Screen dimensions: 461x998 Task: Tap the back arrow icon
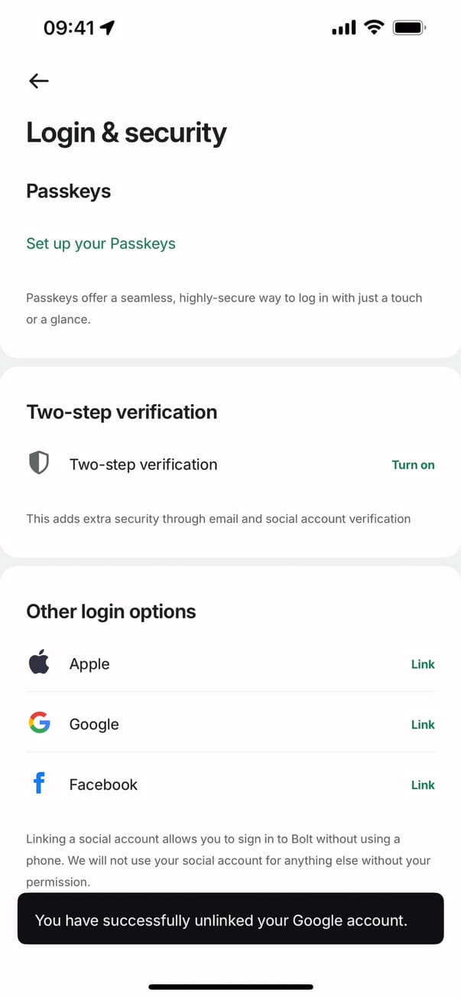pyautogui.click(x=38, y=80)
